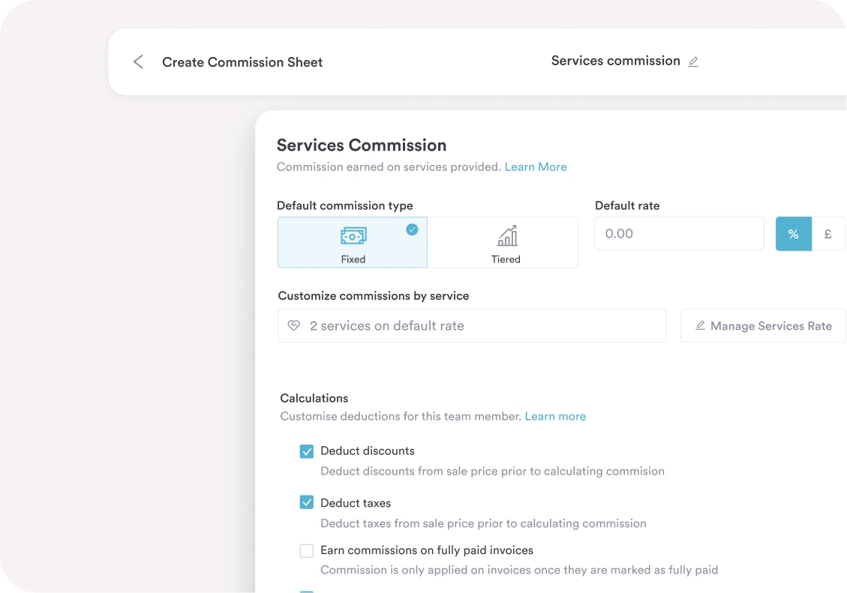Viewport: 847px width, 593px height.
Task: Select the Fixed commission cash icon
Action: coord(353,236)
